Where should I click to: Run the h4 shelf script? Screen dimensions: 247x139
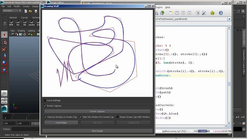click(x=18, y=23)
